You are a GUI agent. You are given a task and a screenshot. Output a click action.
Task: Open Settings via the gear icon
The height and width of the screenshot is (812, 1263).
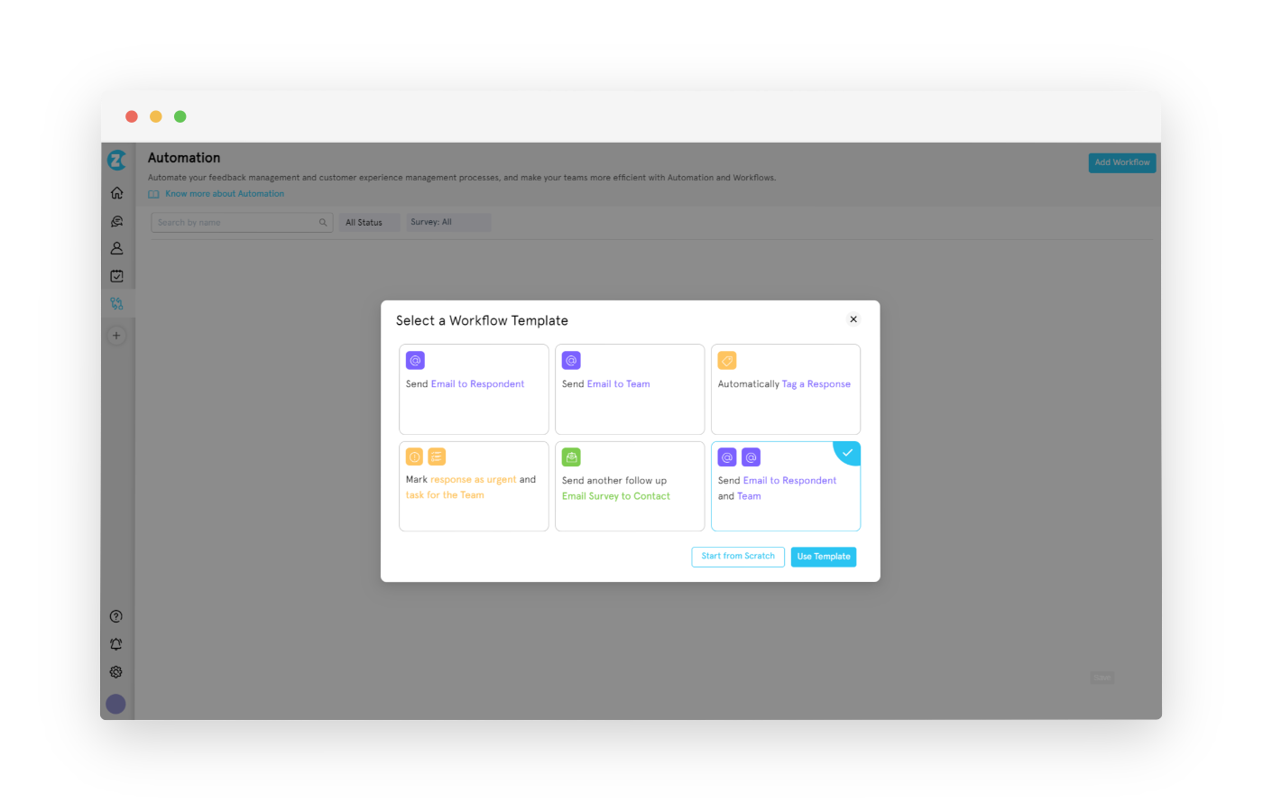(x=115, y=671)
